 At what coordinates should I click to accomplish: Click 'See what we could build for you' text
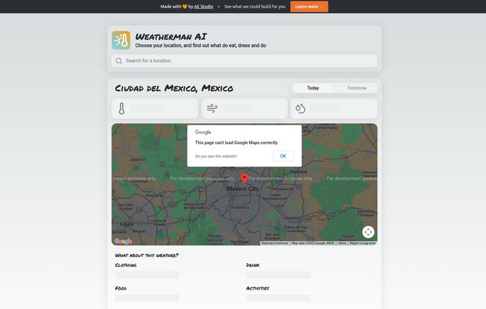[x=255, y=7]
